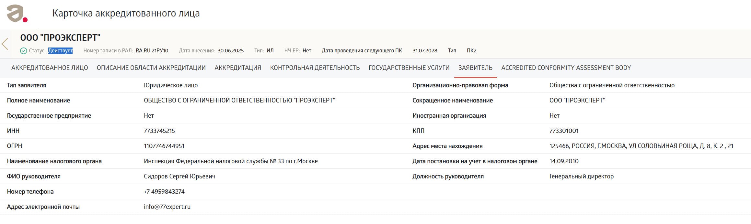Click full name ОБЩЕСТВО С ОГРАНИЧЕННОЙ ОТВЕТСТВЕННОСТЬЮ "ПРОЭКСПЕРТ"
The width and height of the screenshot is (751, 224).
[239, 101]
